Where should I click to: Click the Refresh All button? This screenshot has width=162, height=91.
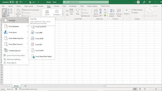coord(18,13)
